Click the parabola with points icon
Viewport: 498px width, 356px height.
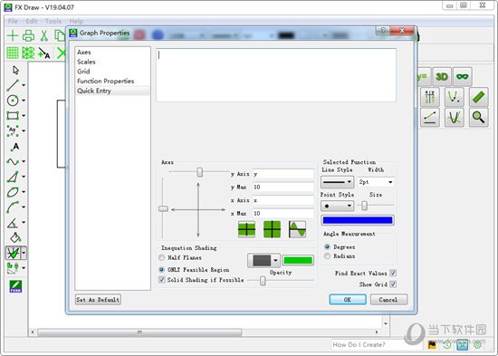pyautogui.click(x=455, y=97)
